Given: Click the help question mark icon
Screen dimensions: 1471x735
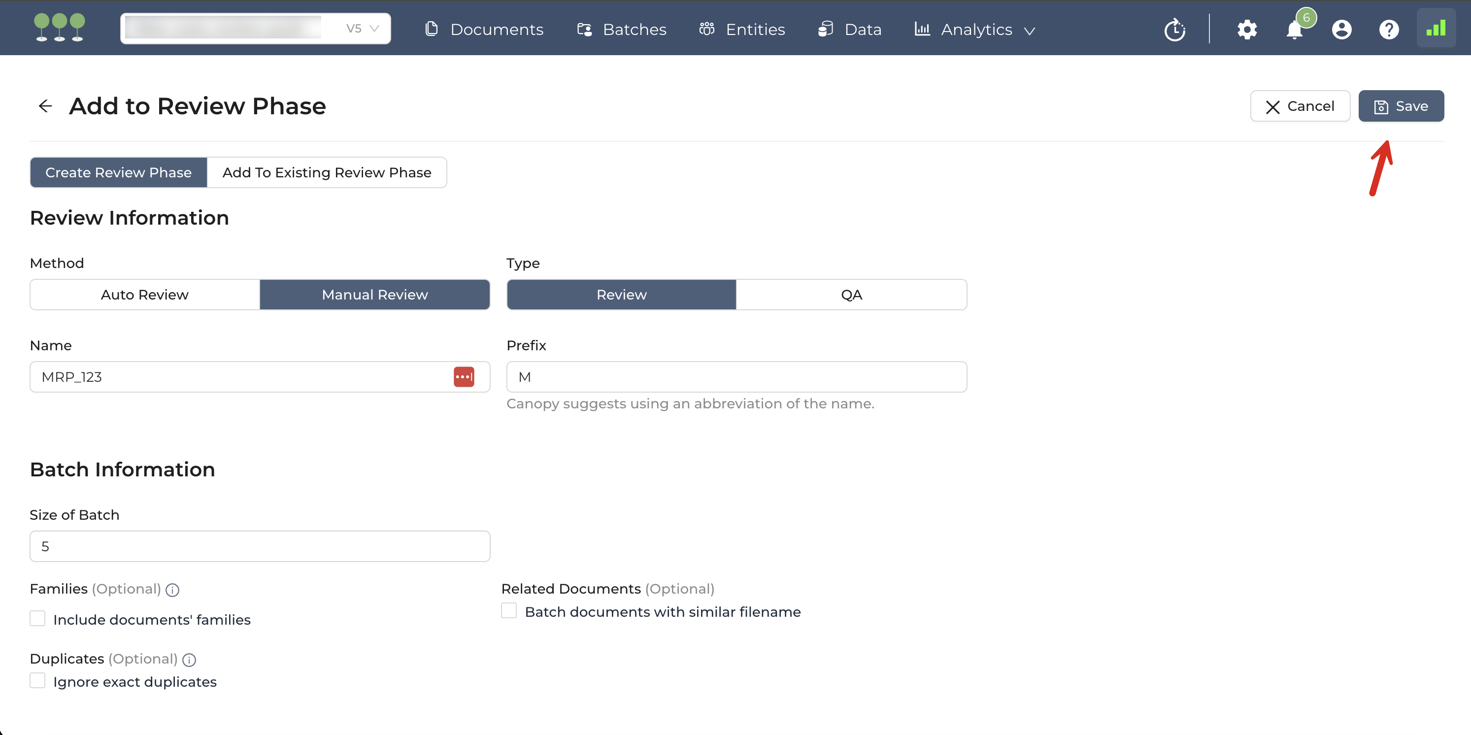Looking at the screenshot, I should click(x=1388, y=29).
